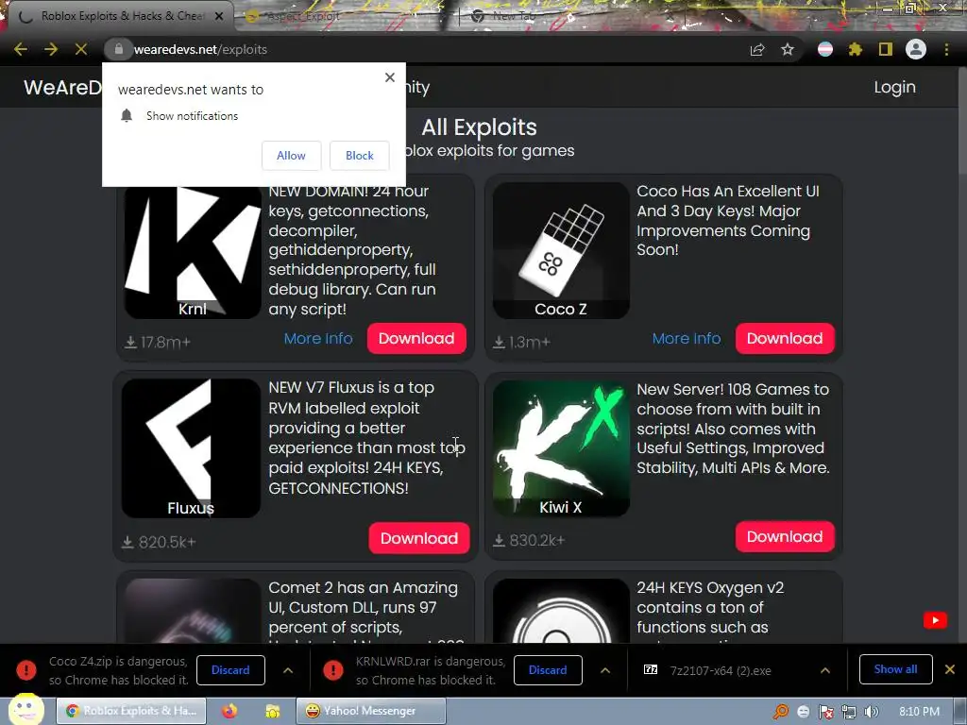Open More Info for Krnl
Viewport: 967px width, 725px height.
click(x=318, y=339)
